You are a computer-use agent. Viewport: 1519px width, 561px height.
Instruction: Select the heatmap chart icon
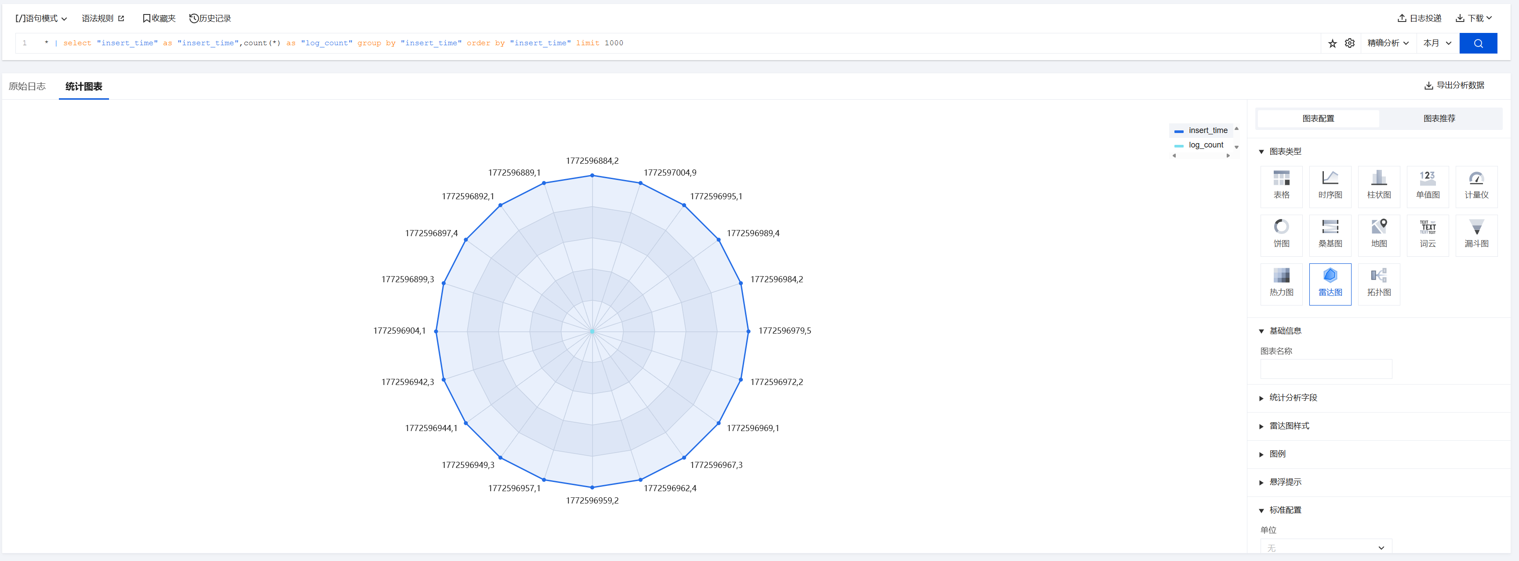(1281, 284)
